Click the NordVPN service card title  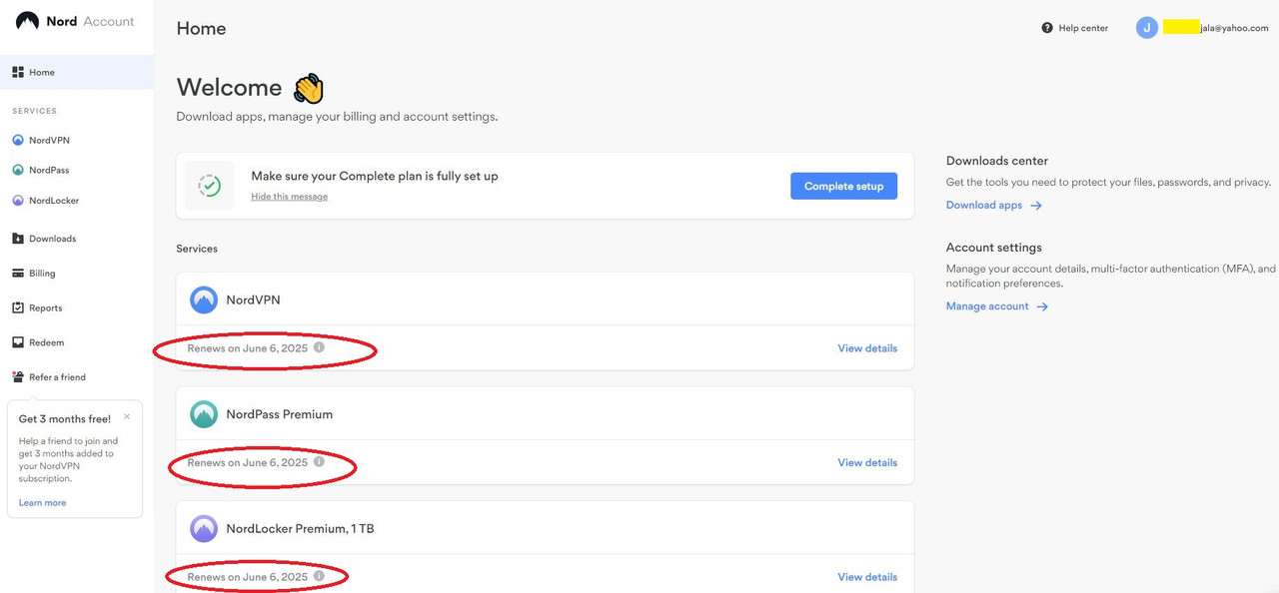[x=253, y=299]
